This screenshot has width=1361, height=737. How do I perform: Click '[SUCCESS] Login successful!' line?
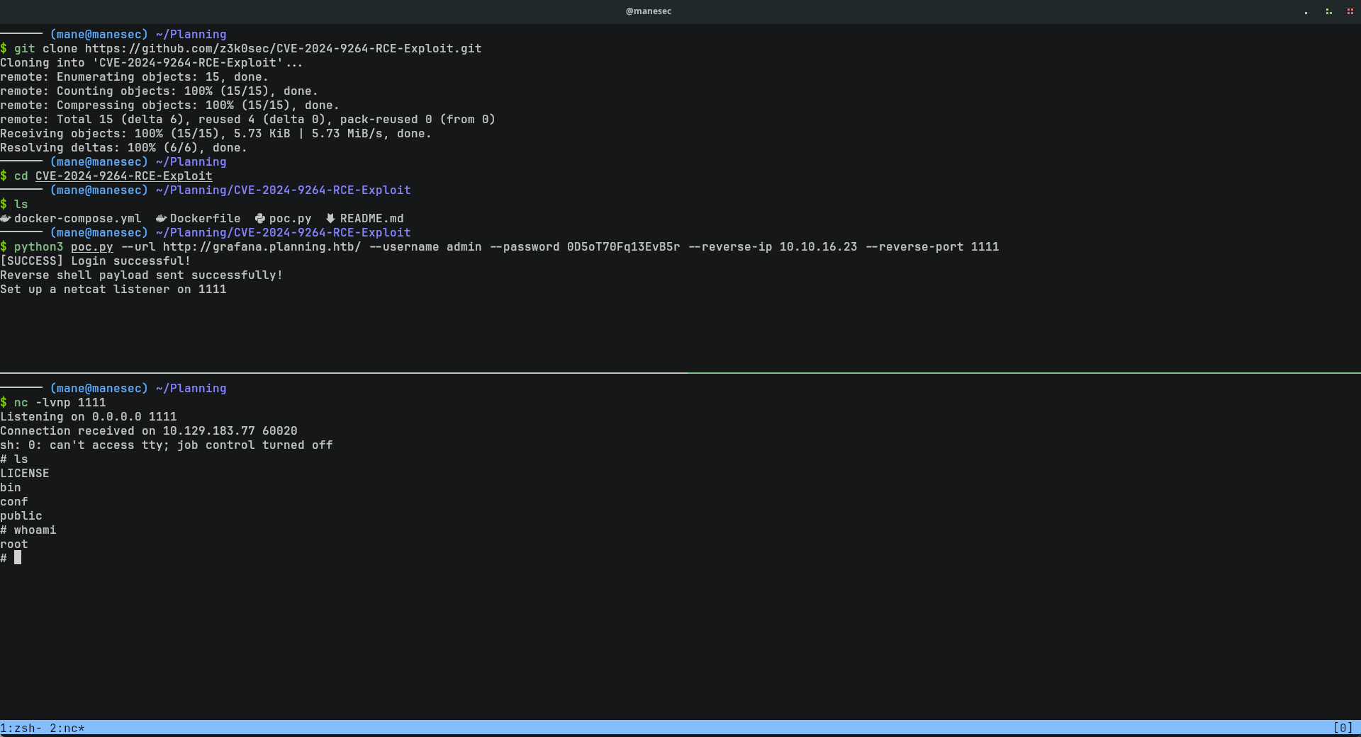pyautogui.click(x=96, y=261)
